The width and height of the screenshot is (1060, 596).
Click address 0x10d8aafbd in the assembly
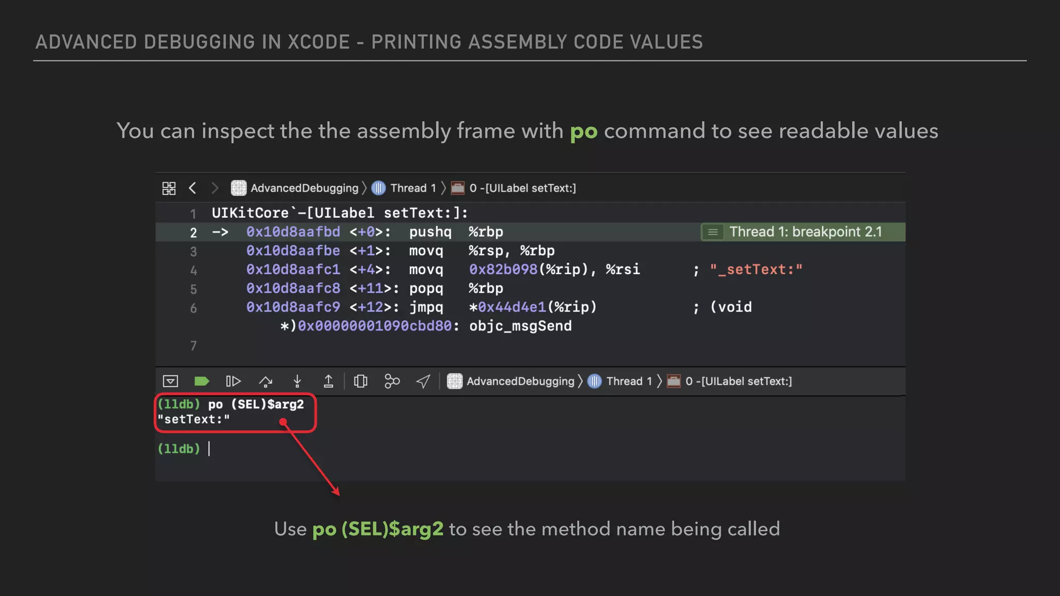coord(293,232)
